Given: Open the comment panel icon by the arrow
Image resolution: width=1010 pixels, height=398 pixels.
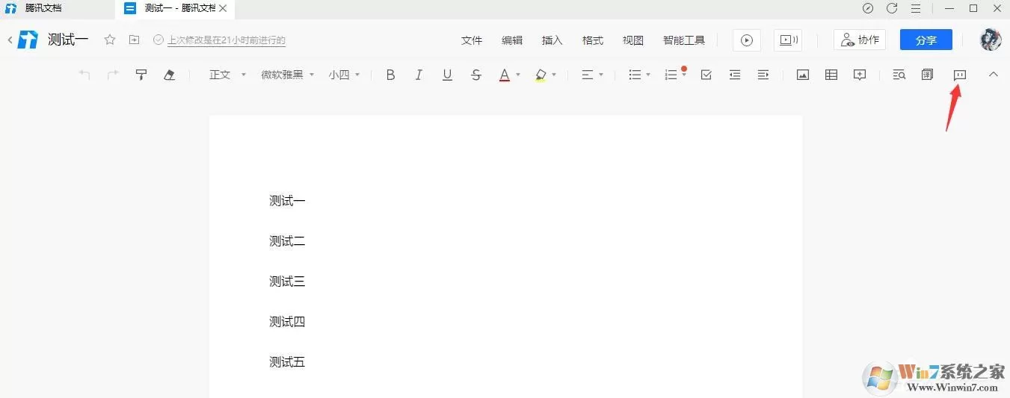Looking at the screenshot, I should (960, 75).
